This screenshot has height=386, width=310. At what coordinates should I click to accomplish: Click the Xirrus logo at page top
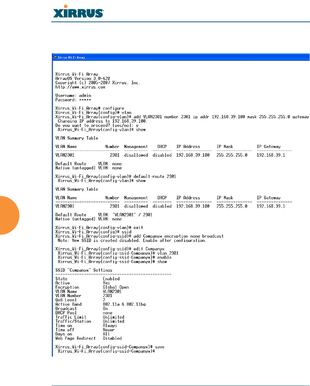pos(78,11)
